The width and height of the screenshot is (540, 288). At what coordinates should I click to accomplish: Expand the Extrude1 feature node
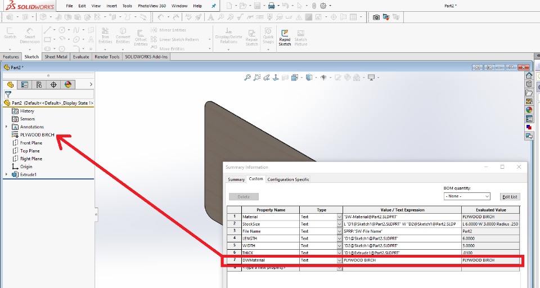click(x=6, y=174)
